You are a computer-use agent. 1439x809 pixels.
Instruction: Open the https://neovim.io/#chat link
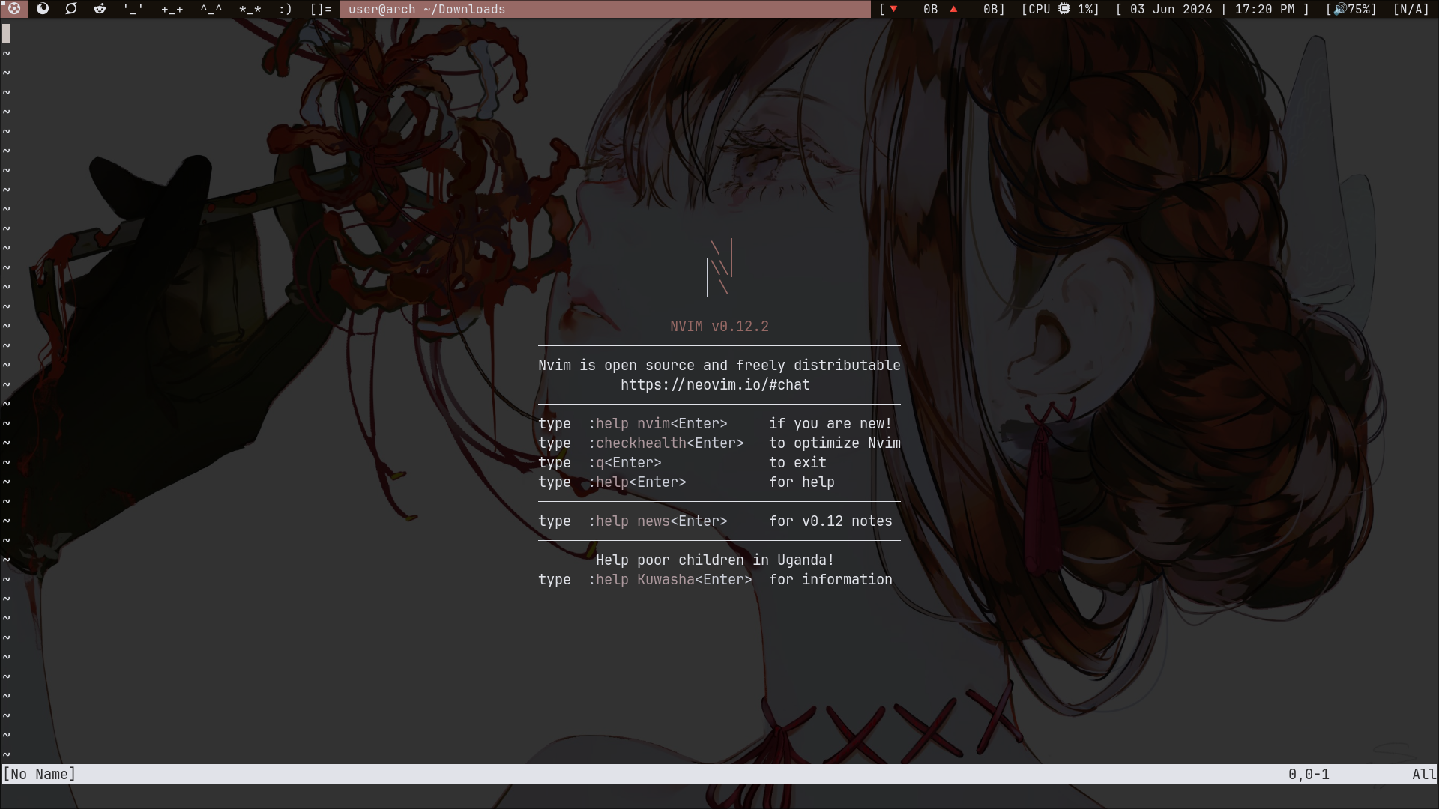(715, 385)
